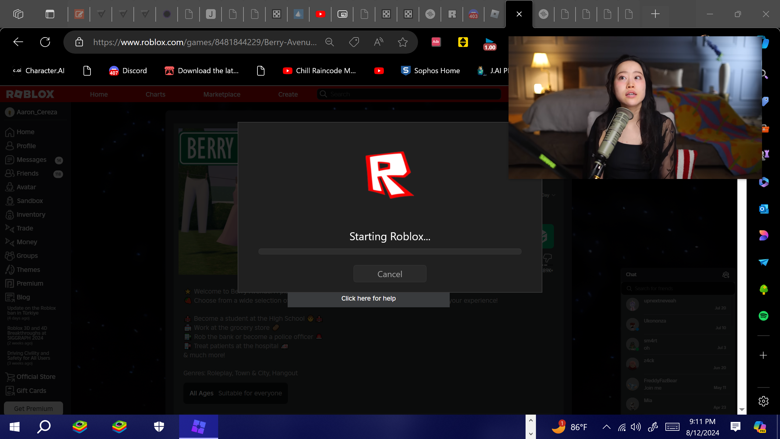Open the Discord bookmark

tap(128, 71)
